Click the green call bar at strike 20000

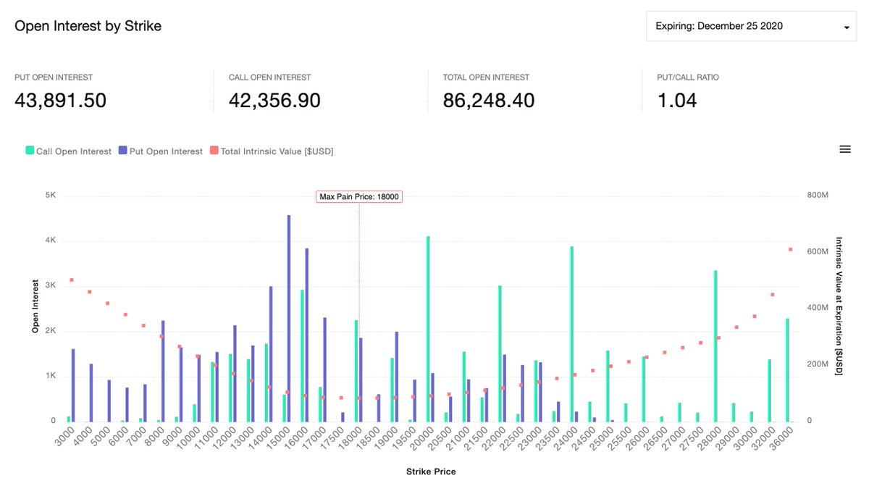(x=427, y=326)
